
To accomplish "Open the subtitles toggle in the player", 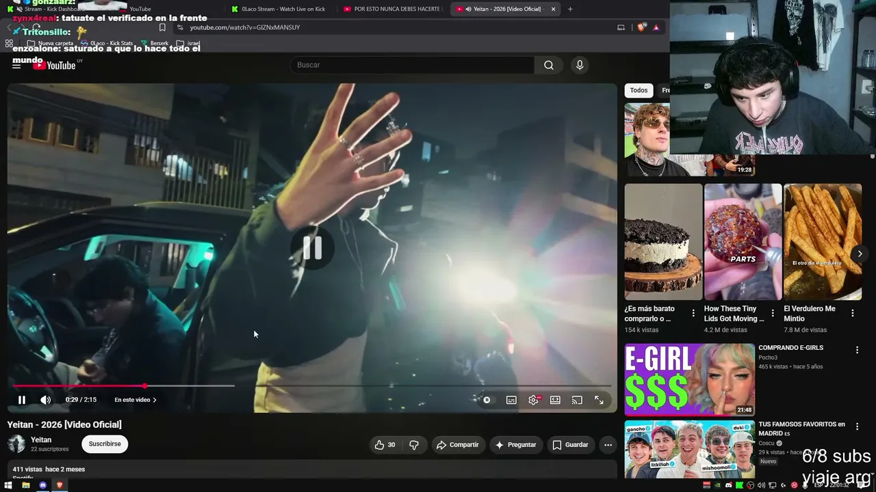I will click(511, 400).
